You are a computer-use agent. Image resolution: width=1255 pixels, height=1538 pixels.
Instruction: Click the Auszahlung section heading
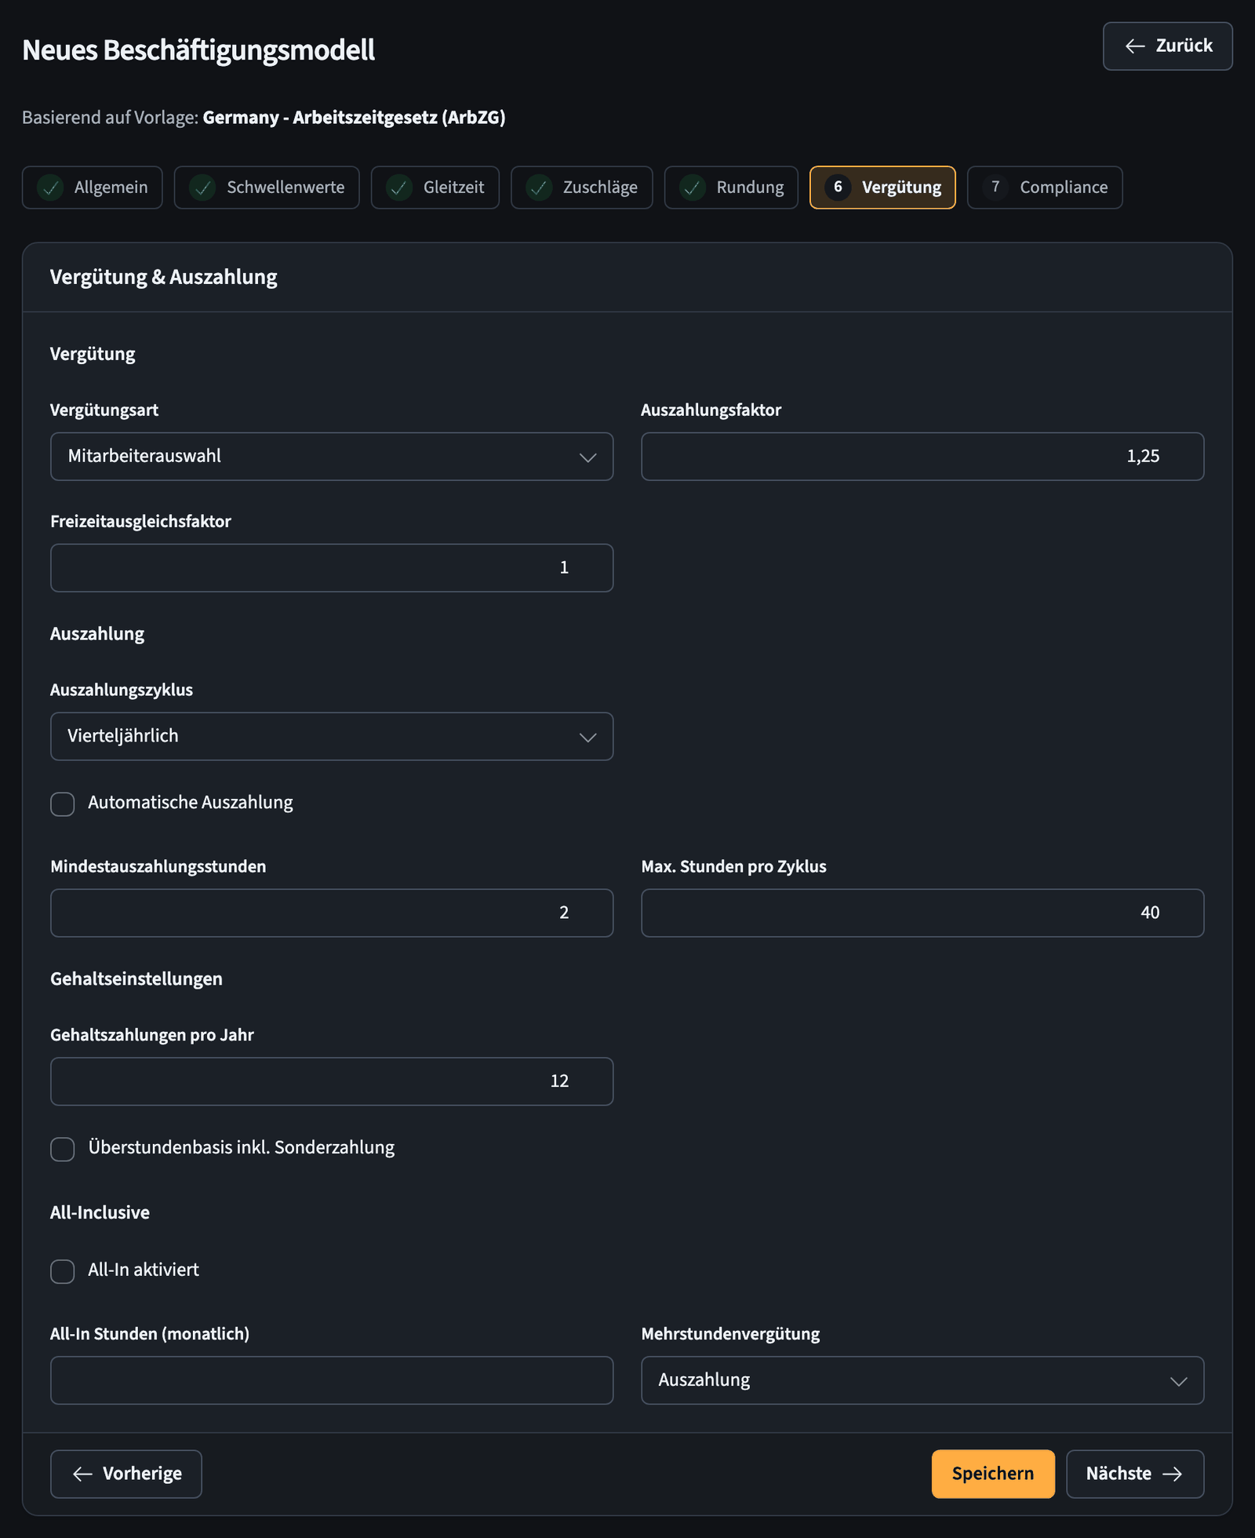97,634
